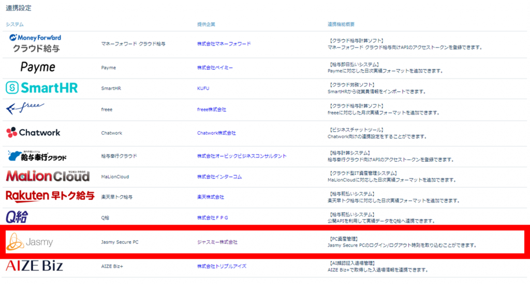Open the 株式会社トリプルアイズ link
530x284 pixels.
pos(222,266)
